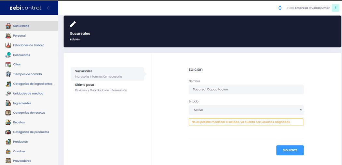Click the Categorías de recetas icon
Screen dimensions: 342x165
pos(8,113)
